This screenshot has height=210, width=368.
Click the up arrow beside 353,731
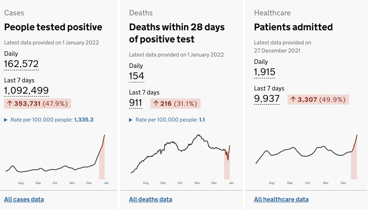(9, 103)
